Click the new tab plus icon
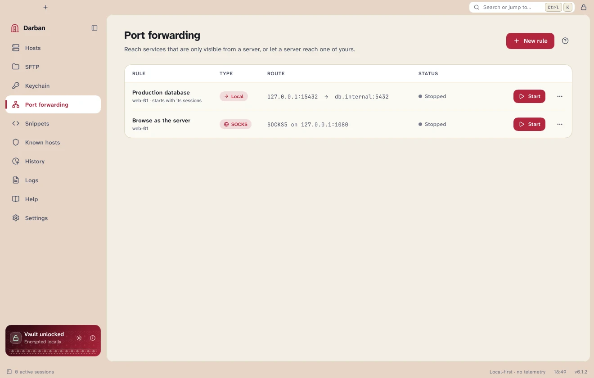This screenshot has height=378, width=594. click(x=45, y=7)
